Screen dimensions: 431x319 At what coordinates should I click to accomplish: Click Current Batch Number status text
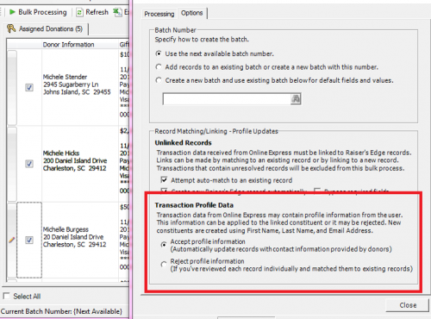(61, 311)
